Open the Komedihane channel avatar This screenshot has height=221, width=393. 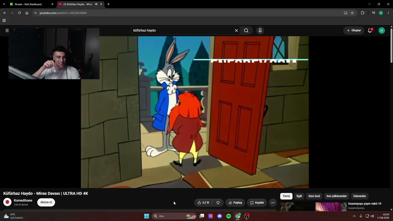coord(7,202)
